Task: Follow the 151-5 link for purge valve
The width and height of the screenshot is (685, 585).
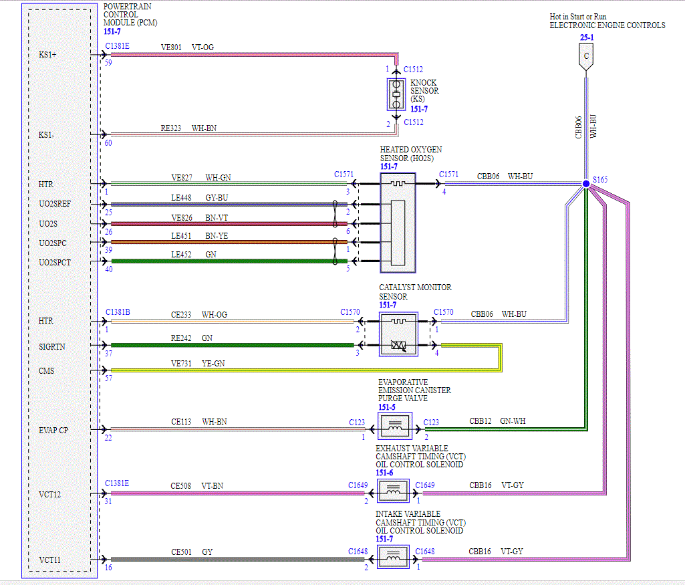Action: (387, 407)
